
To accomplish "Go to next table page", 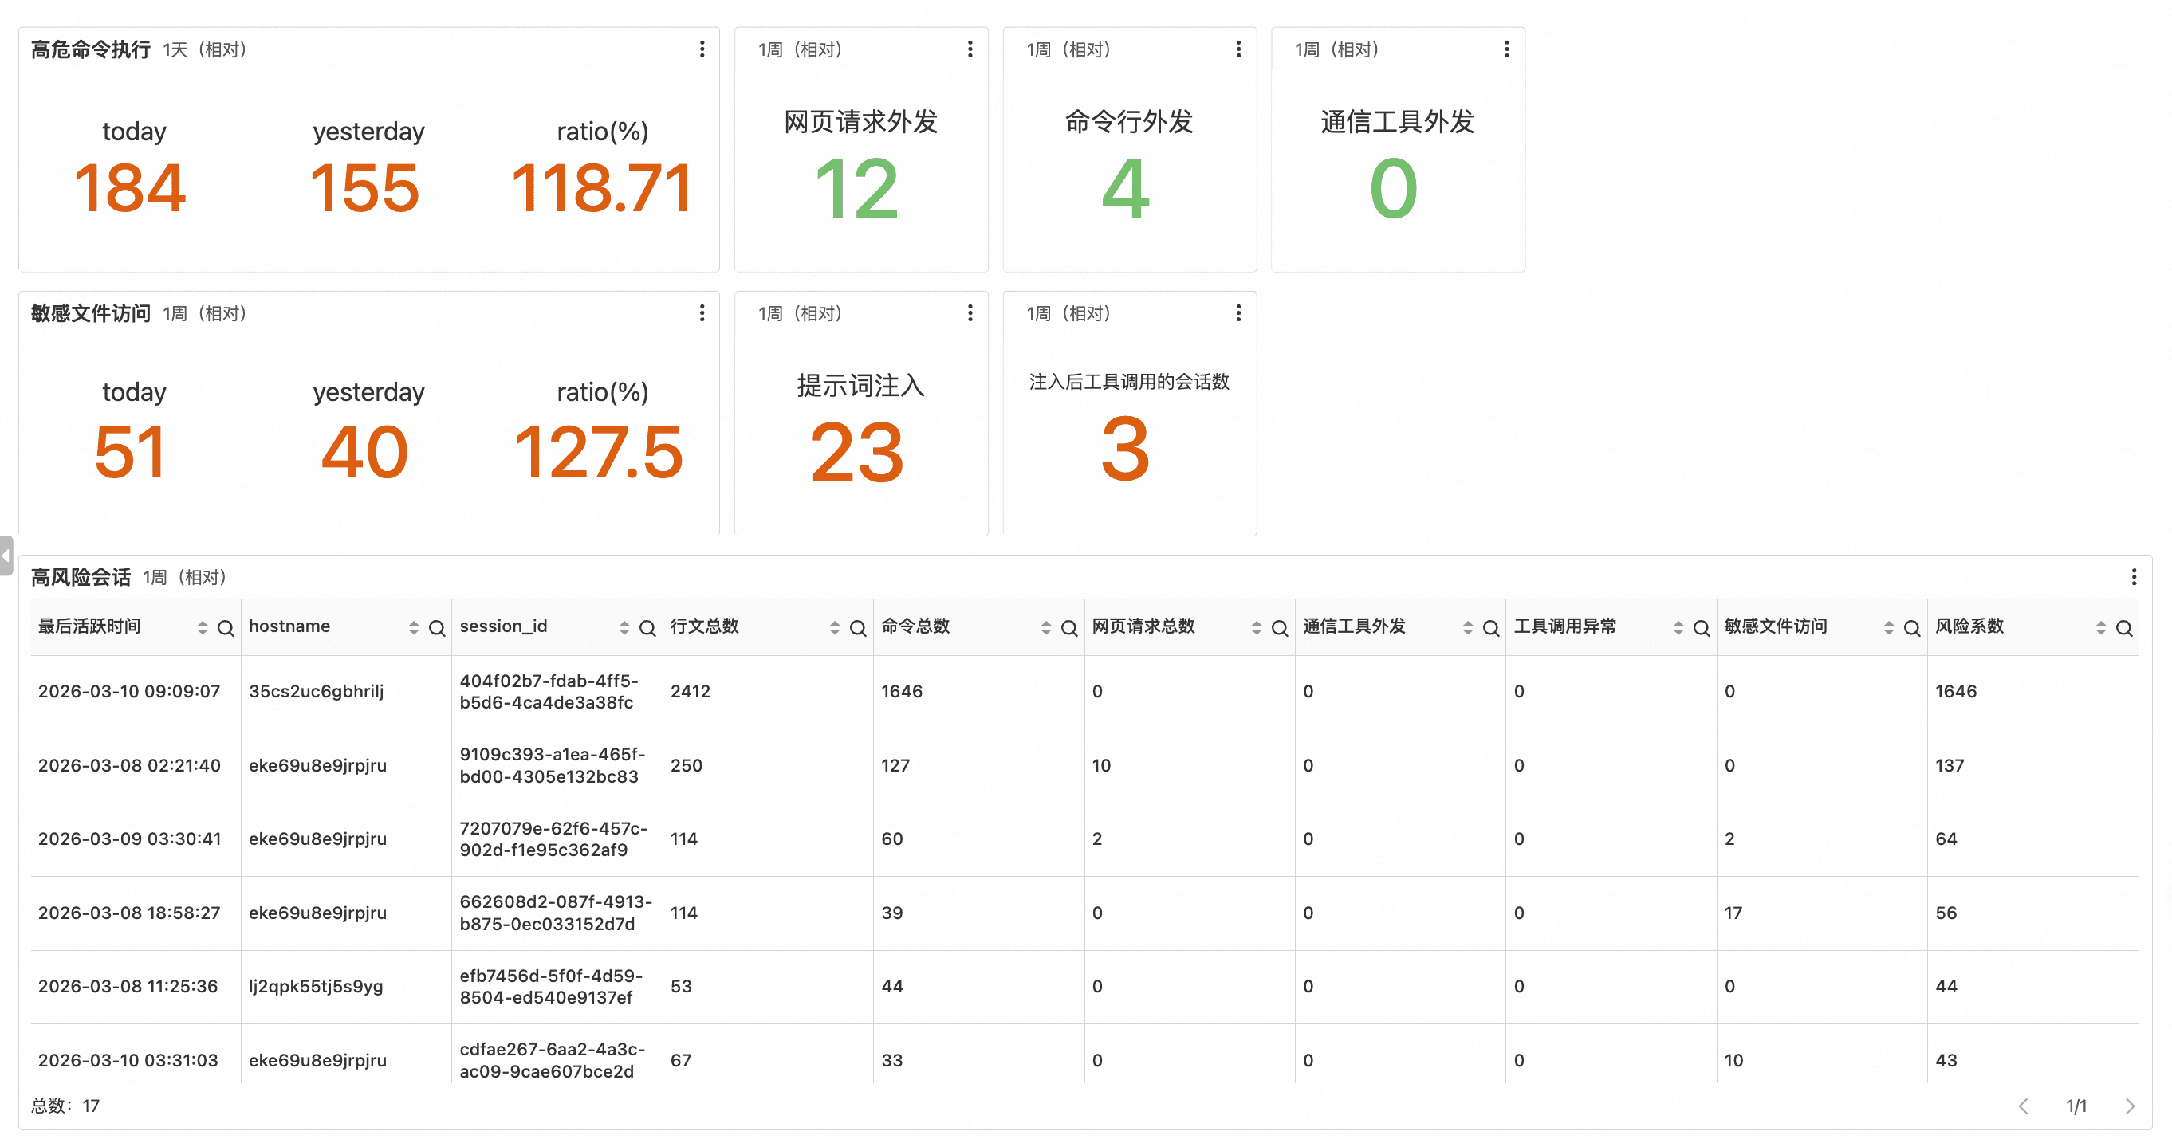I will [x=2130, y=1106].
